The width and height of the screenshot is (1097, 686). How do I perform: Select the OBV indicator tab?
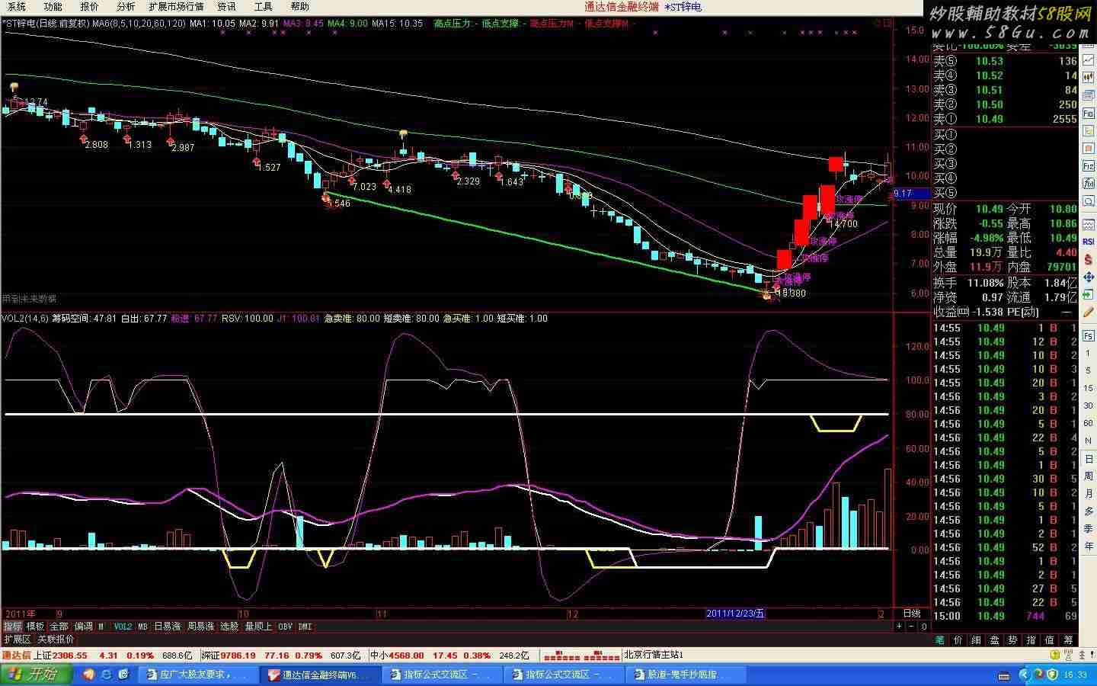click(x=285, y=627)
